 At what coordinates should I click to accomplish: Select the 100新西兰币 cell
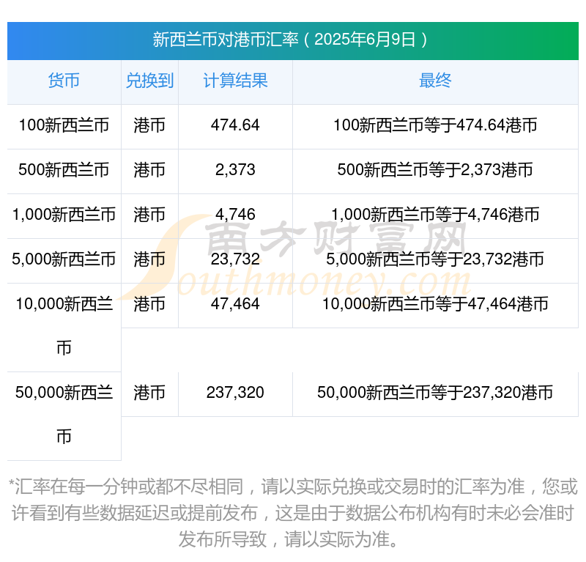click(x=64, y=125)
